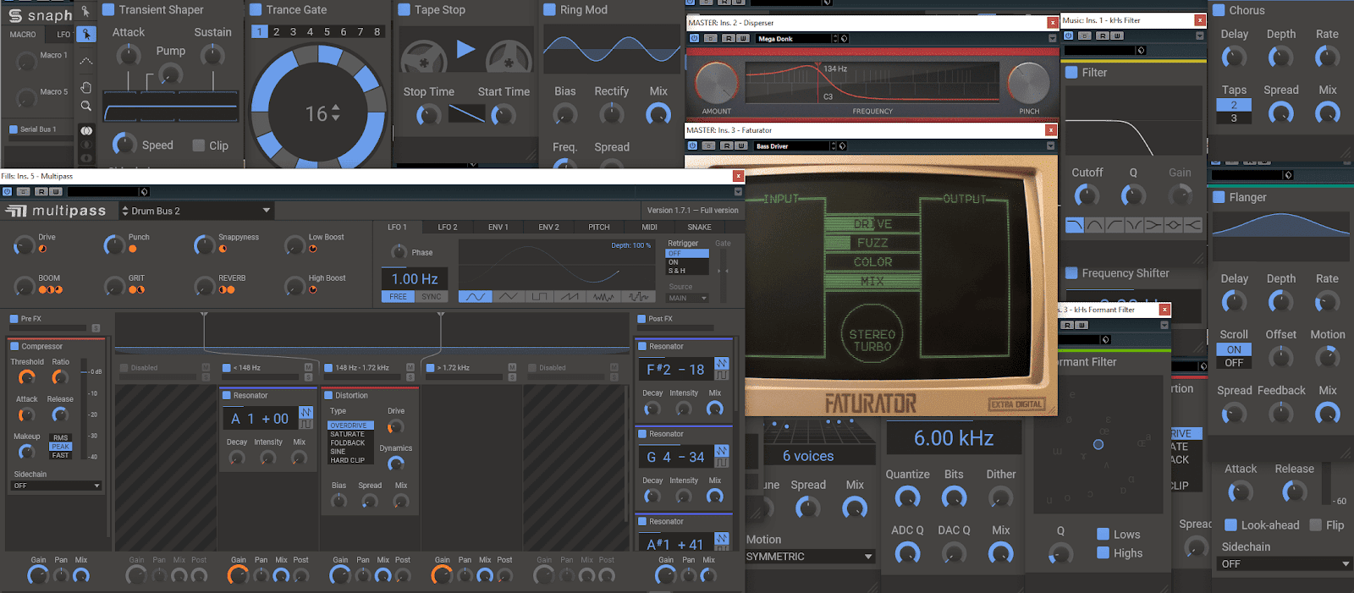The width and height of the screenshot is (1354, 593).
Task: Select the peak filter shape in kHs Filter
Action: (1173, 225)
